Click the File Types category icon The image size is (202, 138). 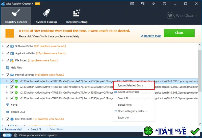(12, 60)
